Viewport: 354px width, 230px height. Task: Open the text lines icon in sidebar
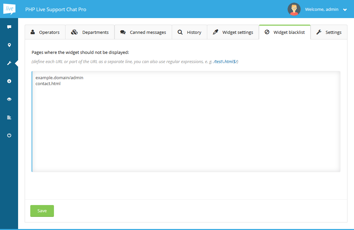[x=9, y=117]
